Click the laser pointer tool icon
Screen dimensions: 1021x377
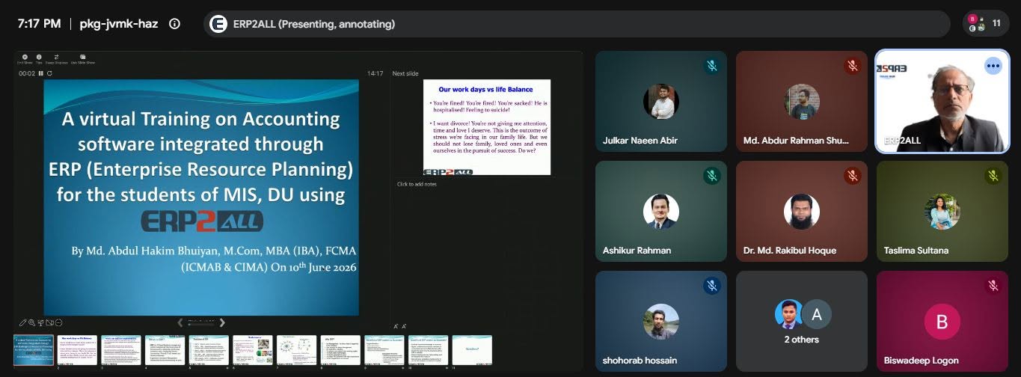coord(40,322)
